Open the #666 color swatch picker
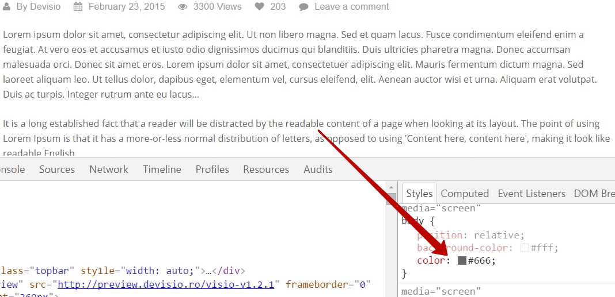Viewport: 615px width, 297px height. (x=462, y=261)
